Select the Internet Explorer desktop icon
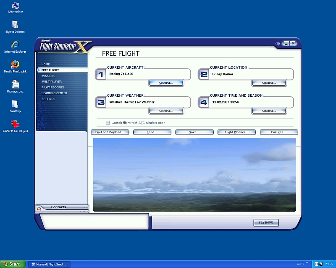 pos(15,47)
